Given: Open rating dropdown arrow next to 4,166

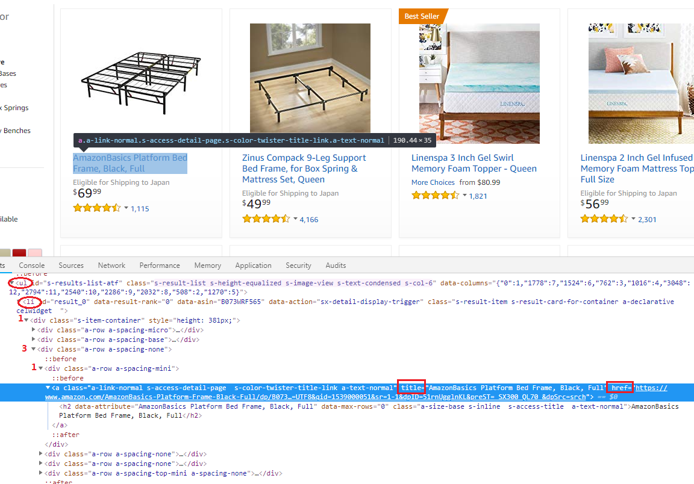Looking at the screenshot, I should pos(295,219).
